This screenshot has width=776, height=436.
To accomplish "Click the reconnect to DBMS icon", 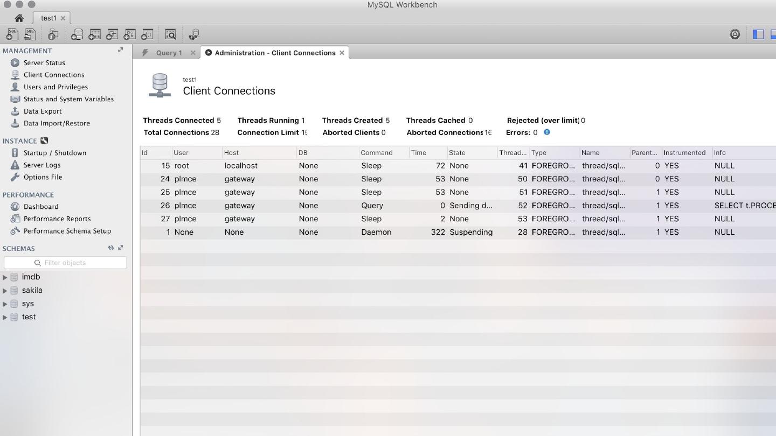I will tap(194, 34).
